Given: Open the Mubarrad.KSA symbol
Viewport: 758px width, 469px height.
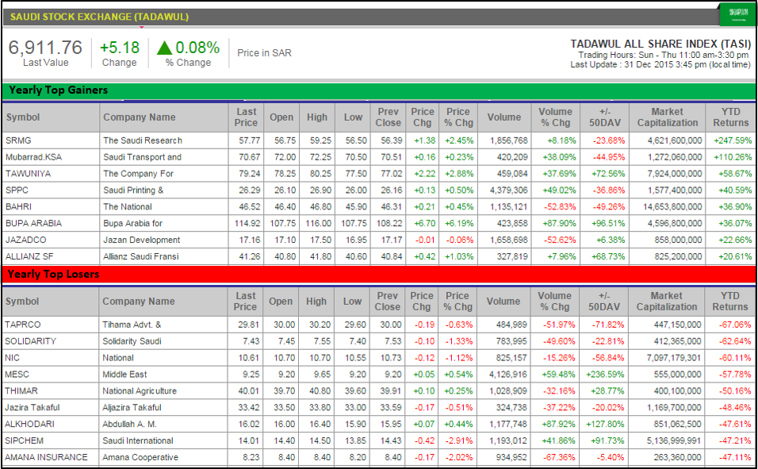Looking at the screenshot, I should coord(34,157).
